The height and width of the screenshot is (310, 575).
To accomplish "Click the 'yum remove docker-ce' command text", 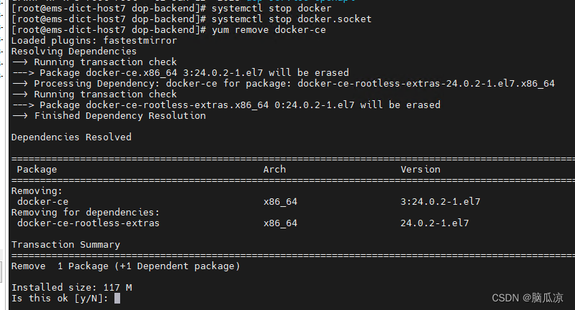I will point(268,30).
